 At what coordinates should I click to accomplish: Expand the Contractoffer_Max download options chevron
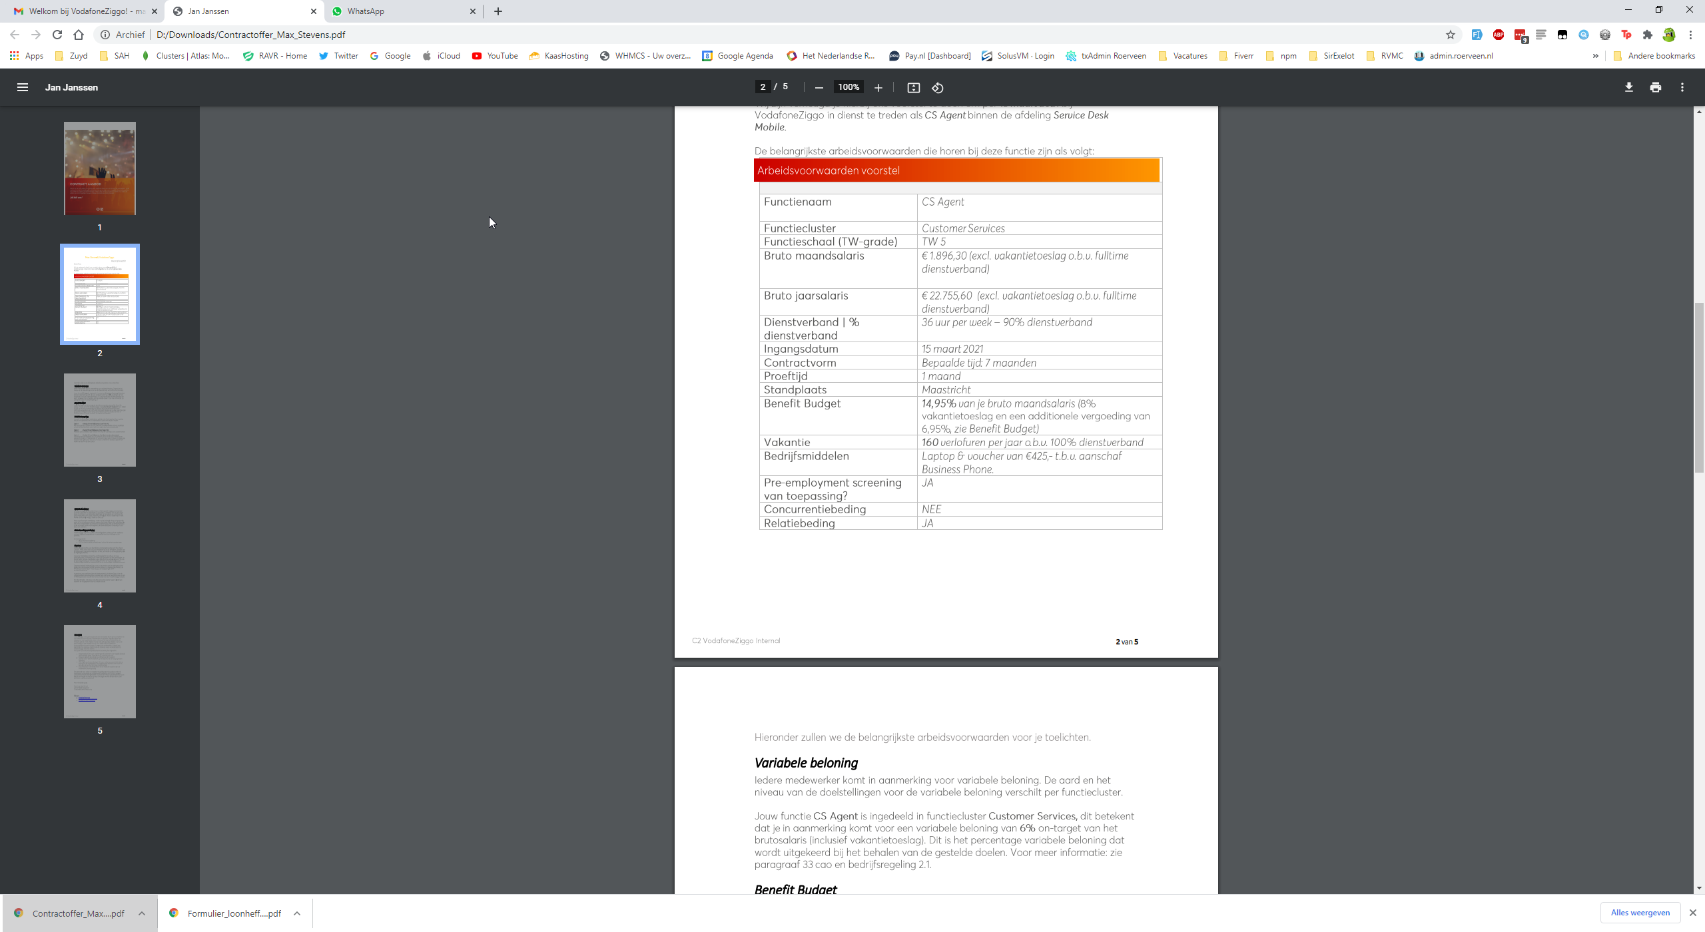pyautogui.click(x=142, y=913)
